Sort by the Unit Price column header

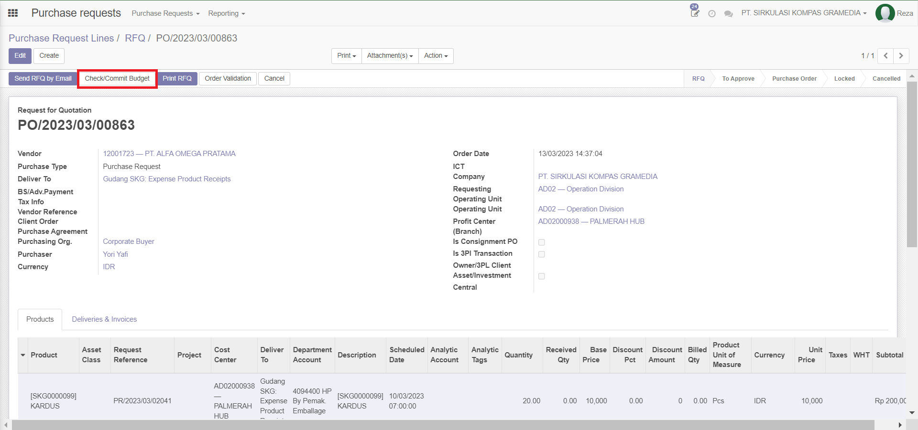pyautogui.click(x=810, y=355)
